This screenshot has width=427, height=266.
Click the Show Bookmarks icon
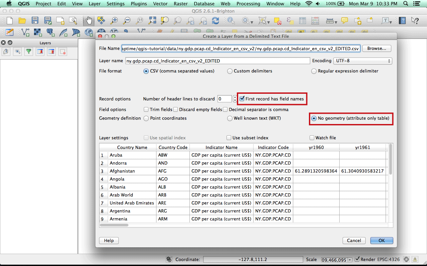370,21
